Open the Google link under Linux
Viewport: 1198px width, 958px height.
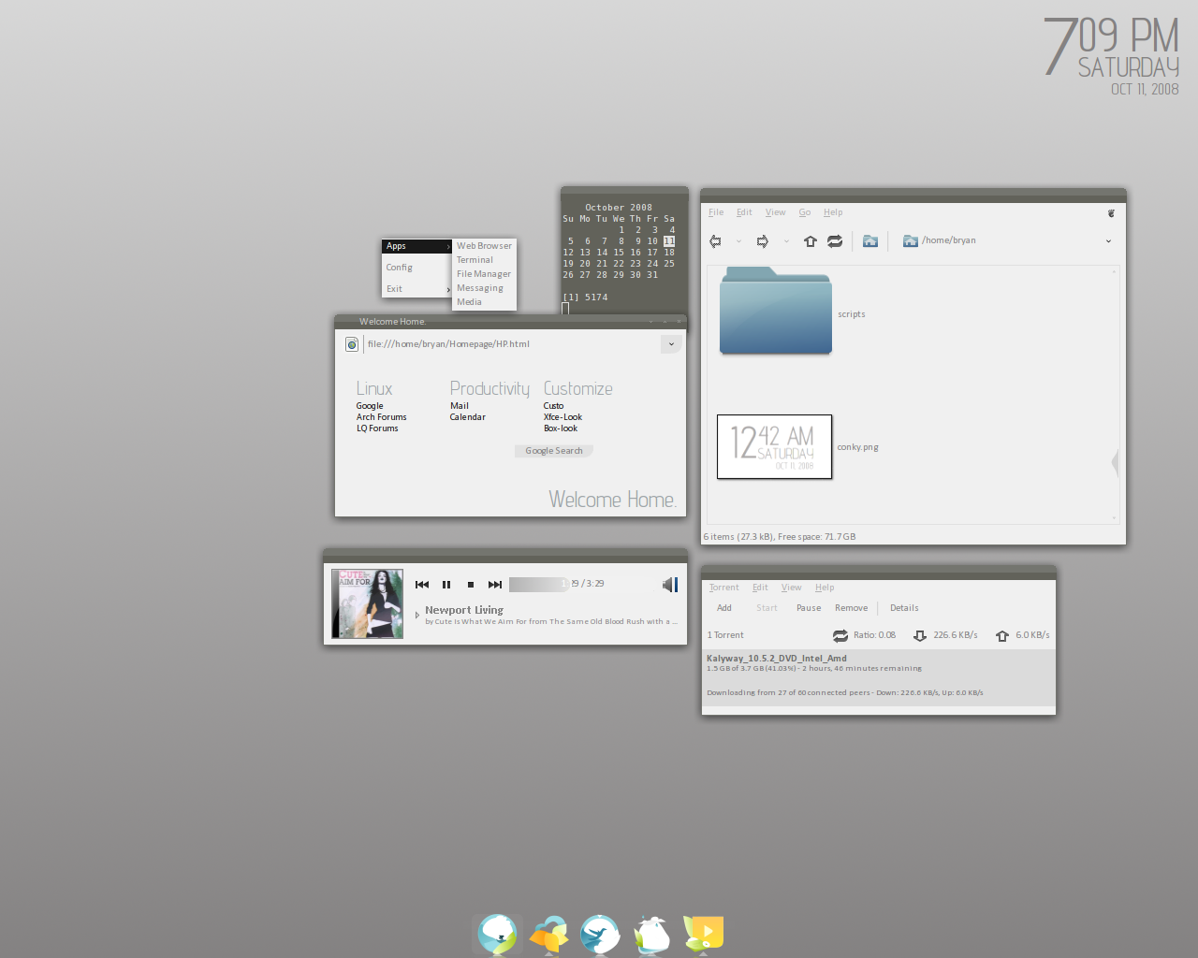(x=370, y=406)
